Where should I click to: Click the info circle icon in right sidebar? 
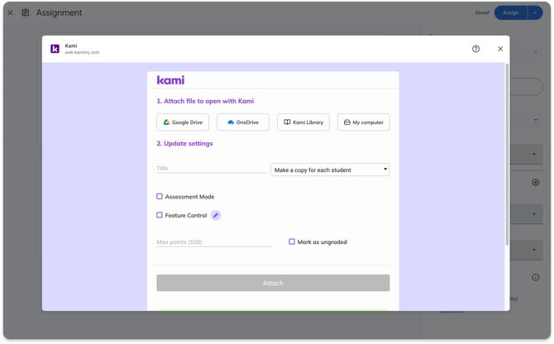coord(535,277)
